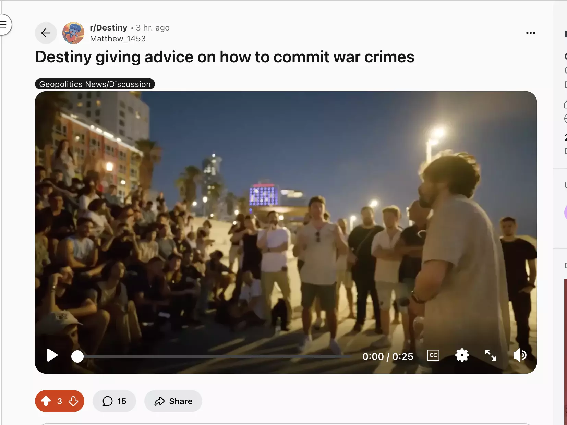Click the video frame thumbnail

[x=286, y=219]
